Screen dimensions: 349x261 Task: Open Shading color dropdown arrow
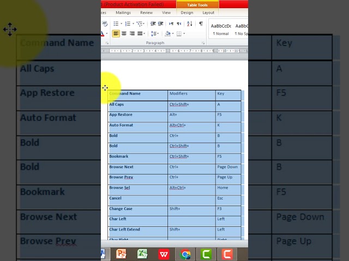coord(173,34)
